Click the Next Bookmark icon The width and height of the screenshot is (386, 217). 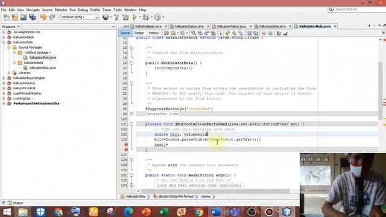[x=234, y=33]
